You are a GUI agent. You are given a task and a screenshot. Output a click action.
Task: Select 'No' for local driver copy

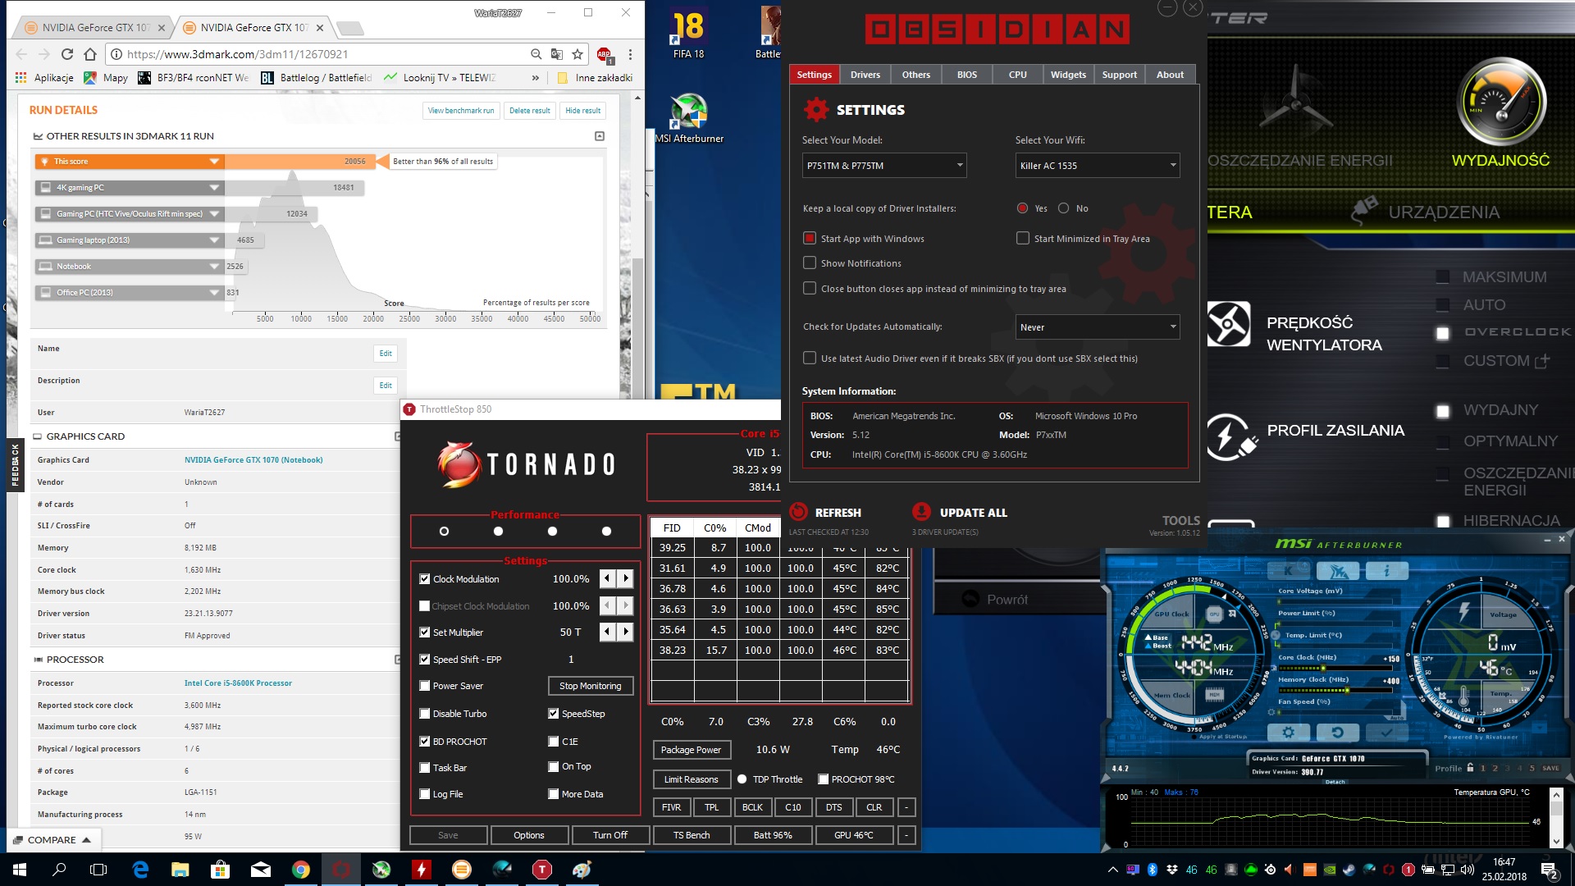[1064, 208]
